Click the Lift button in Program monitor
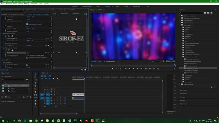The image size is (219, 123). (146, 69)
